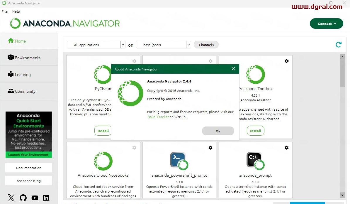Click the Home icon in sidebar
The width and height of the screenshot is (350, 204).
(x=11, y=41)
